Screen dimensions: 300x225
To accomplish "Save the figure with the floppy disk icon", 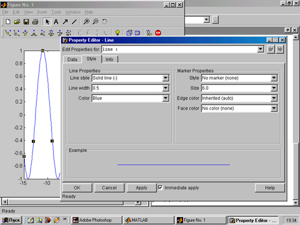I will click(x=26, y=22).
